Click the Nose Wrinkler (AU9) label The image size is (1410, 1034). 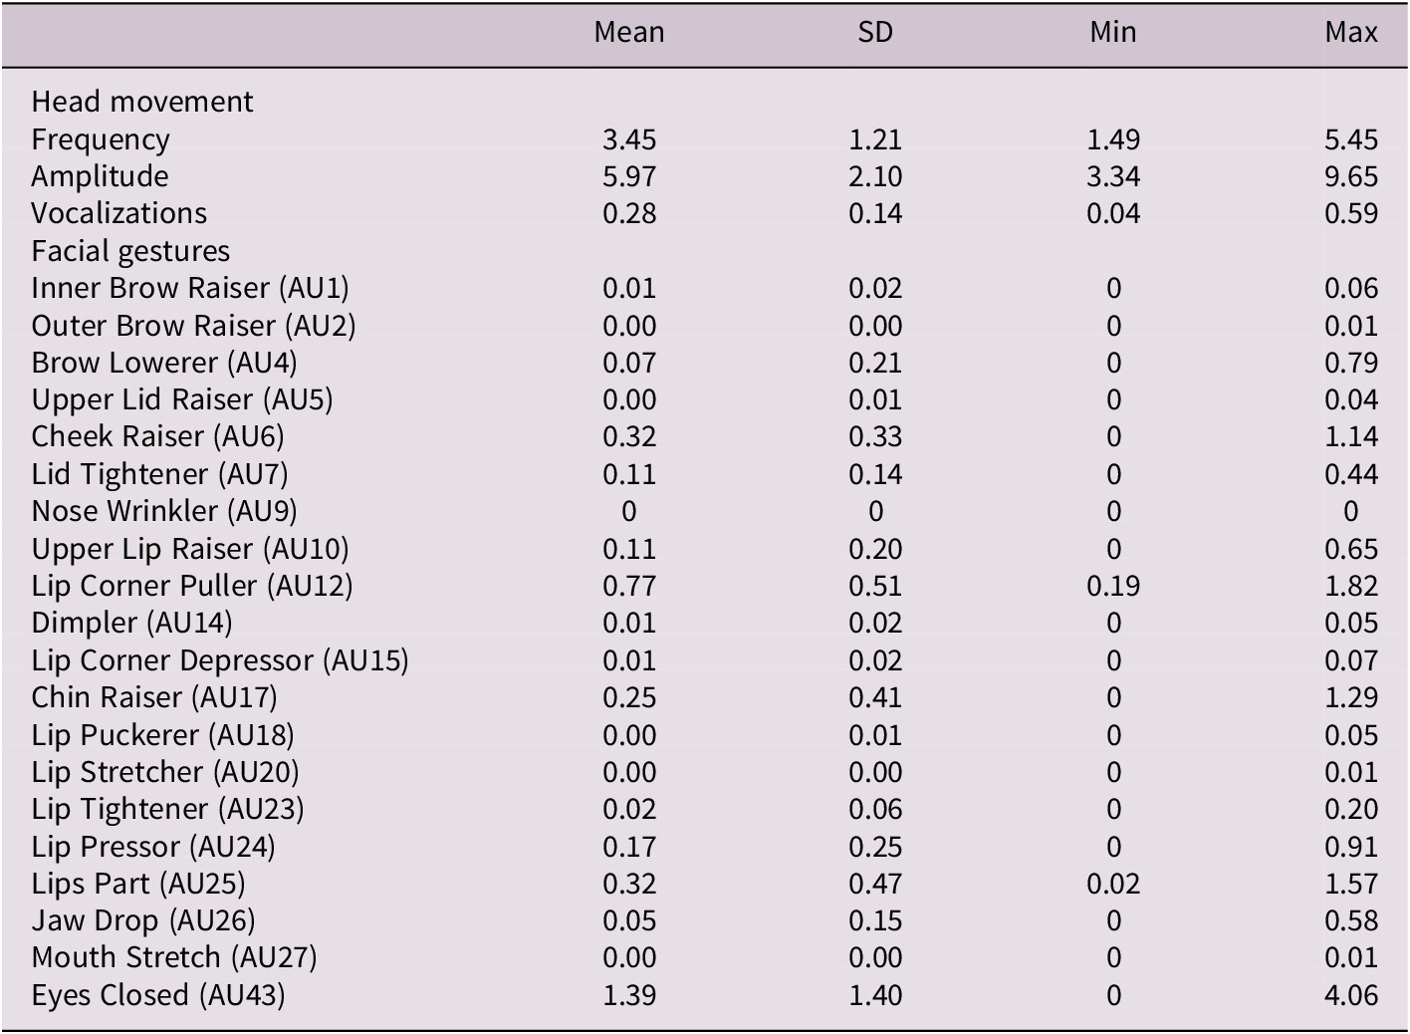click(164, 511)
